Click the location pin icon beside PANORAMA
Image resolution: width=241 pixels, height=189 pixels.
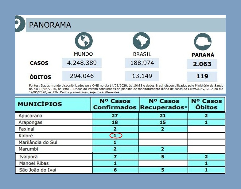point(20,24)
